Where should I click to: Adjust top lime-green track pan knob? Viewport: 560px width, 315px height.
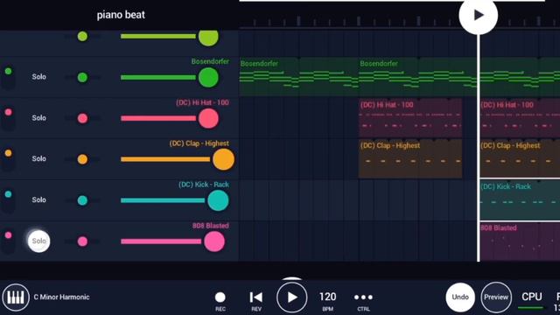pos(82,37)
